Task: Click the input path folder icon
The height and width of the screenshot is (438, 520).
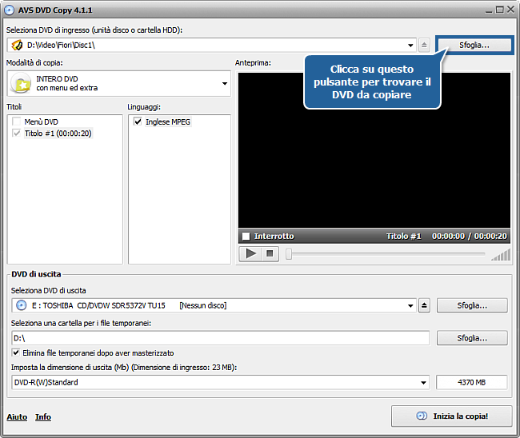Action: click(x=17, y=45)
